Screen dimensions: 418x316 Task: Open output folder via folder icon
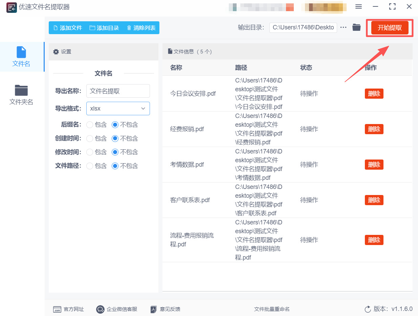point(356,27)
